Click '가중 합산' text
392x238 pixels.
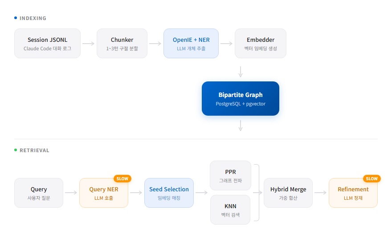[288, 198]
